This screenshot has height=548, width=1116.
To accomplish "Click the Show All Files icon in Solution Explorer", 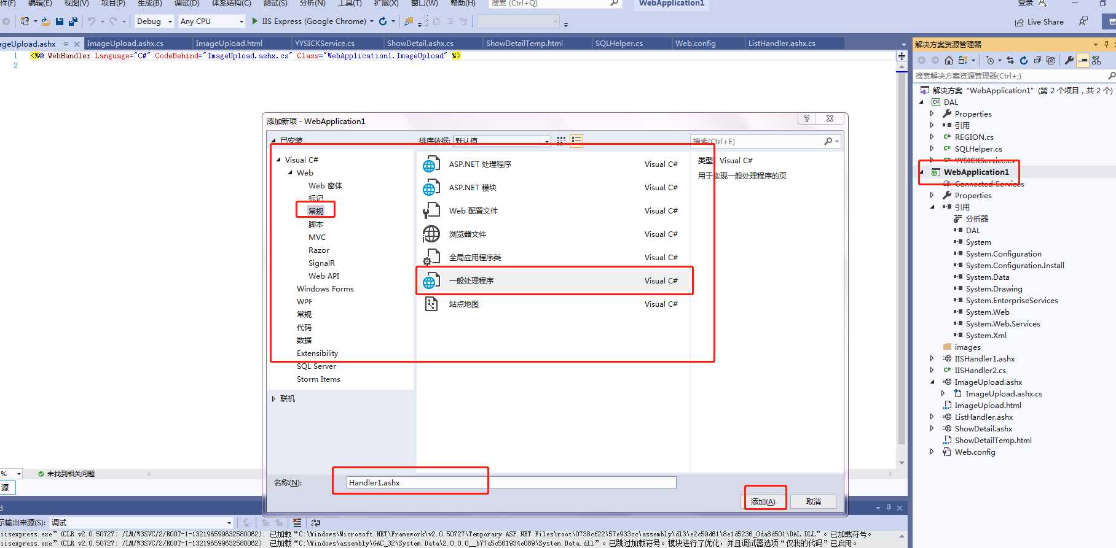I will click(1051, 60).
